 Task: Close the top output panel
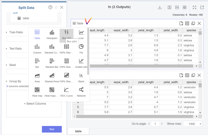point(199,23)
